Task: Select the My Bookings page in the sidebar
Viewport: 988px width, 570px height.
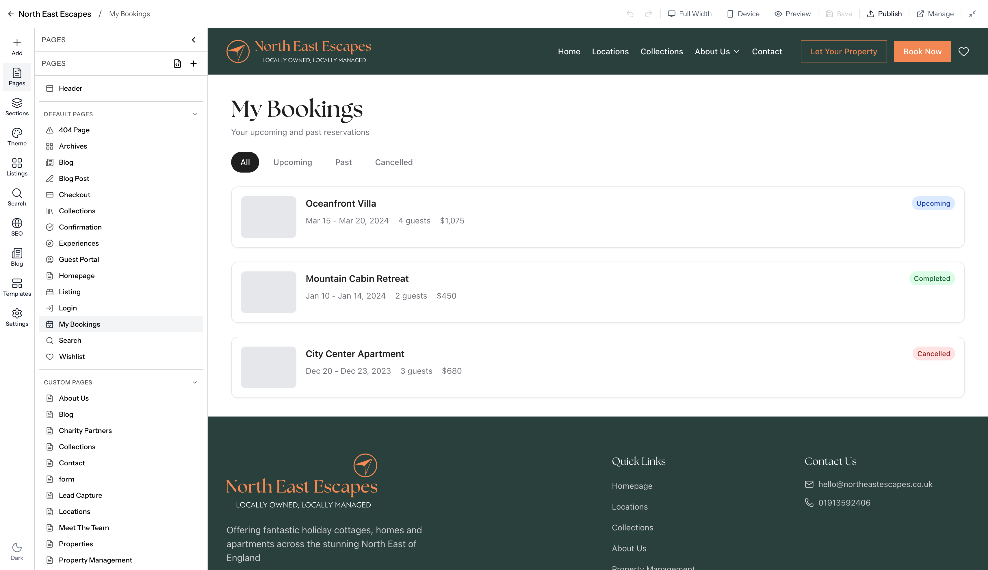Action: tap(79, 324)
